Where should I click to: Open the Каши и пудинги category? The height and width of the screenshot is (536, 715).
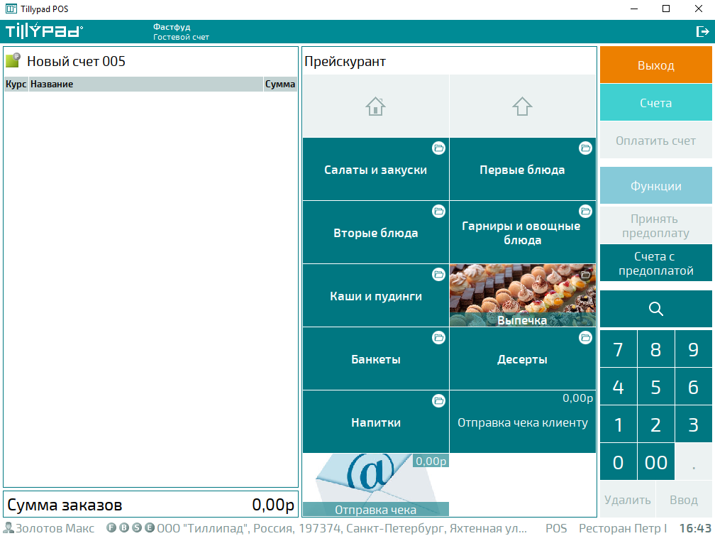coord(375,296)
